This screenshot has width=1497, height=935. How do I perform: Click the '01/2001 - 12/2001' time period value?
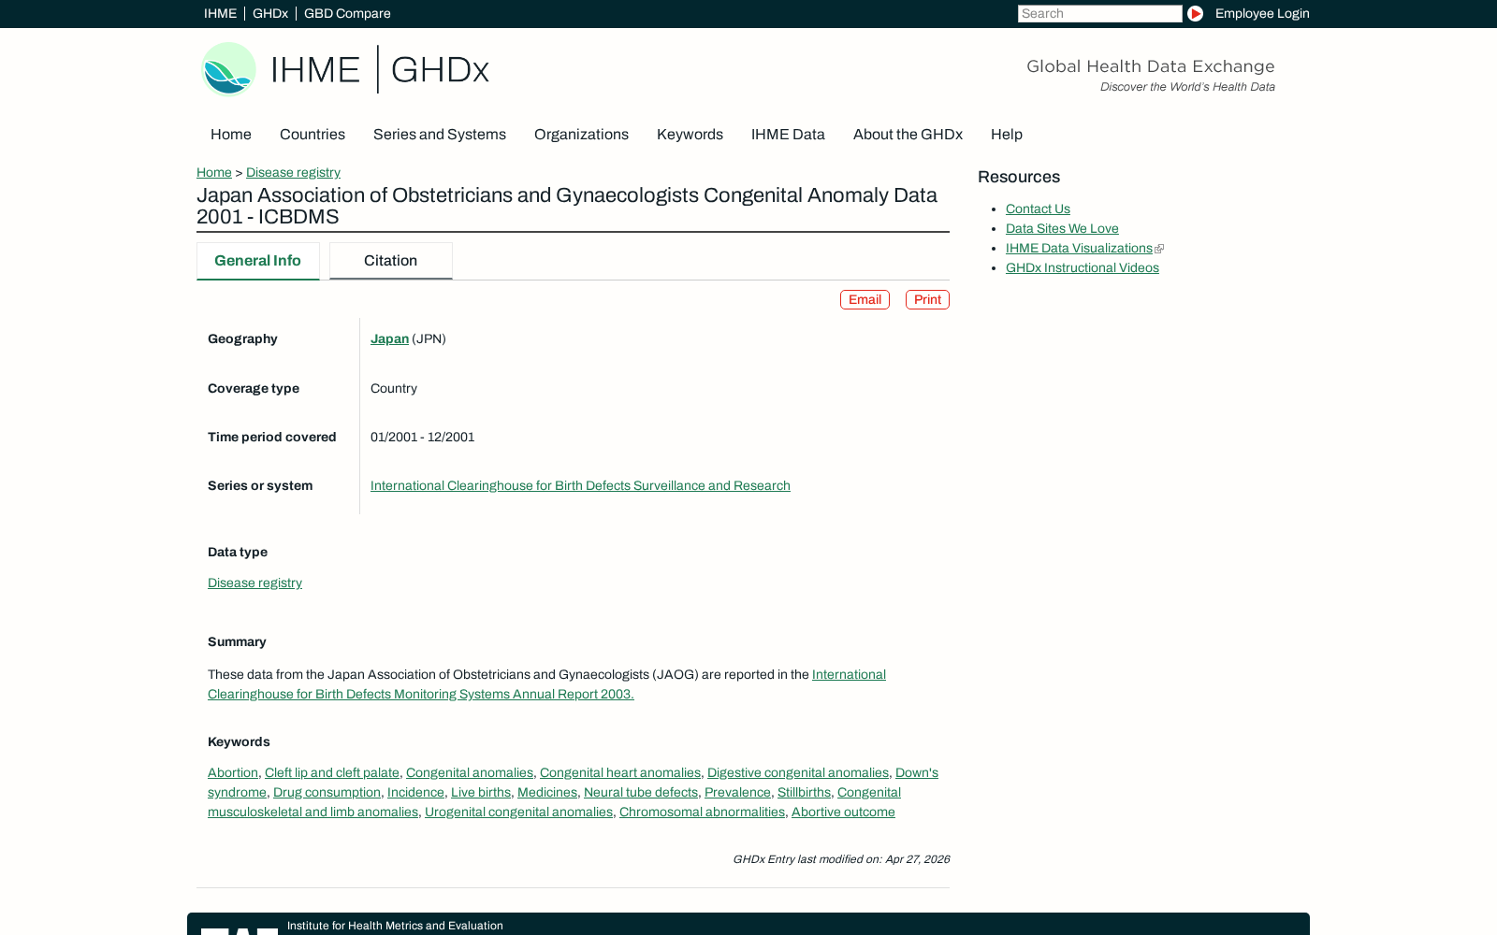click(422, 437)
